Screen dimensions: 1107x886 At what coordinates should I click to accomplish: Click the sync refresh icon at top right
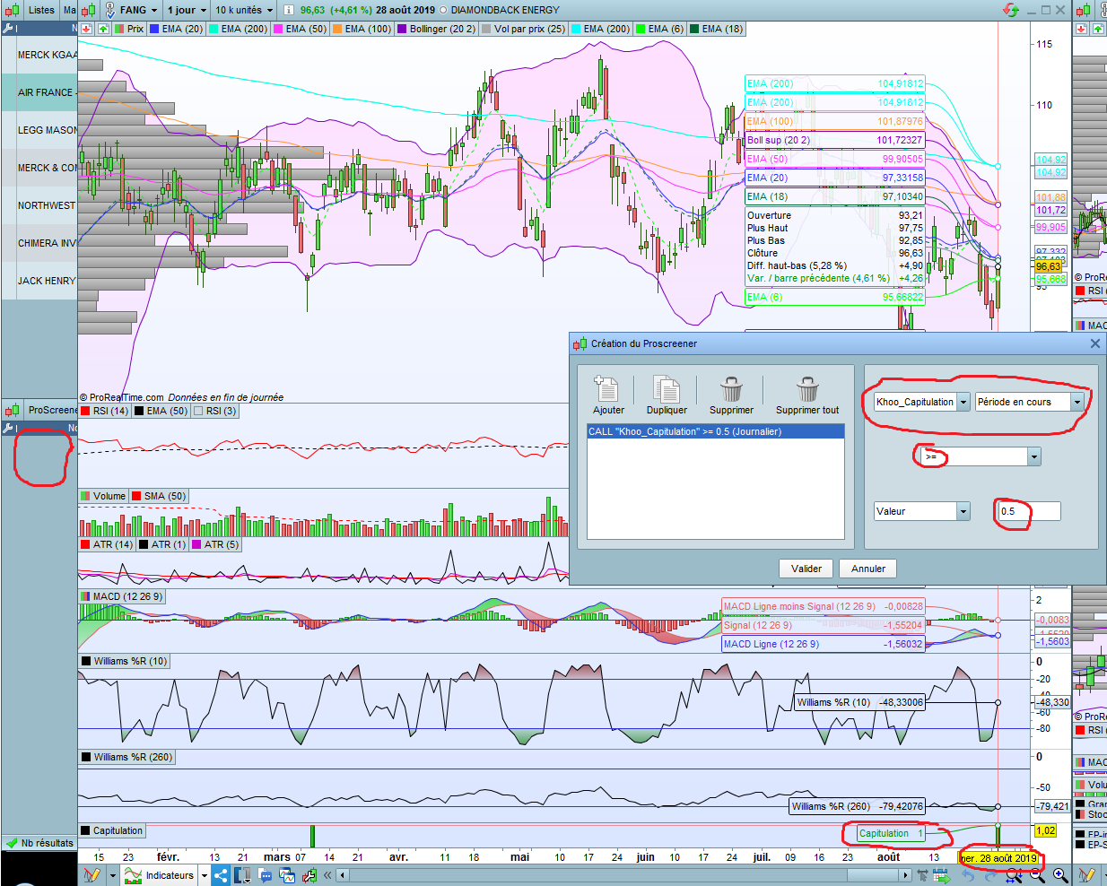click(1011, 10)
